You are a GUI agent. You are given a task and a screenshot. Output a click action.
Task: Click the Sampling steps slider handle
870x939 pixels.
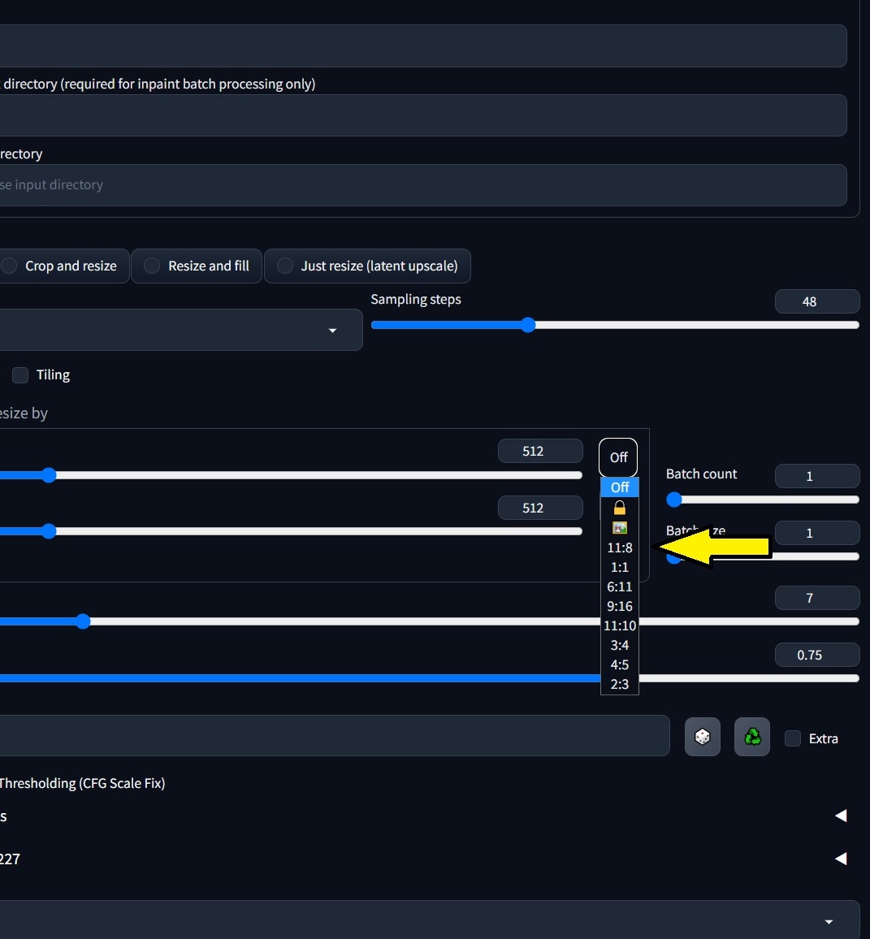[528, 324]
